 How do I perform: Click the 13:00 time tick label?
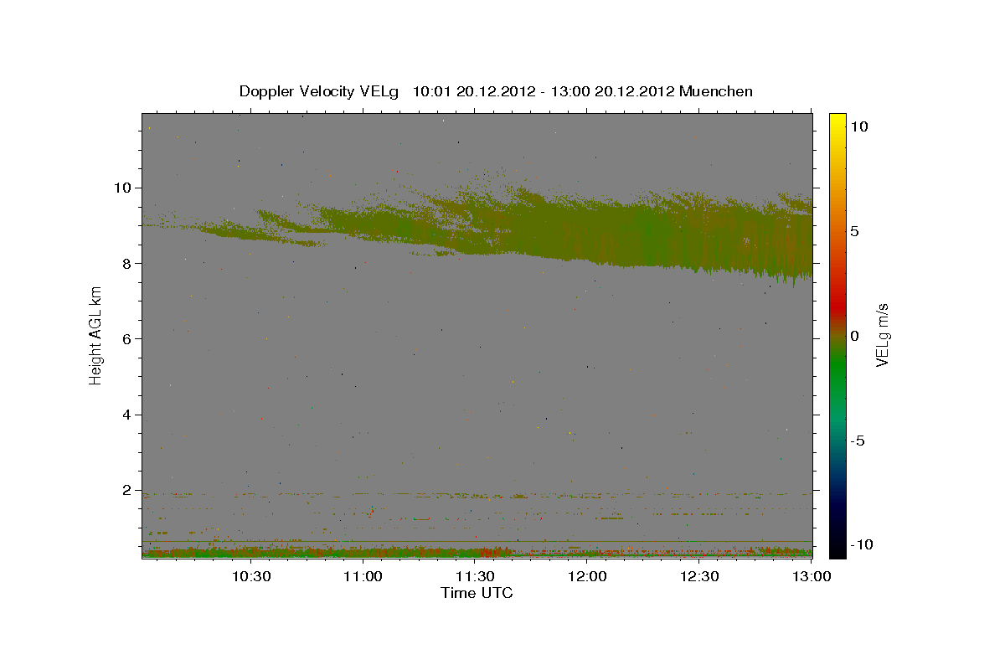pos(812,577)
